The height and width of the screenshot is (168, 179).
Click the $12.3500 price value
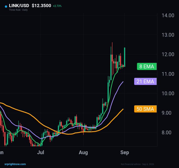pyautogui.click(x=41, y=6)
